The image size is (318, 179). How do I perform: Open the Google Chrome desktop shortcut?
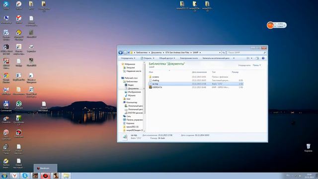pyautogui.click(x=6, y=78)
